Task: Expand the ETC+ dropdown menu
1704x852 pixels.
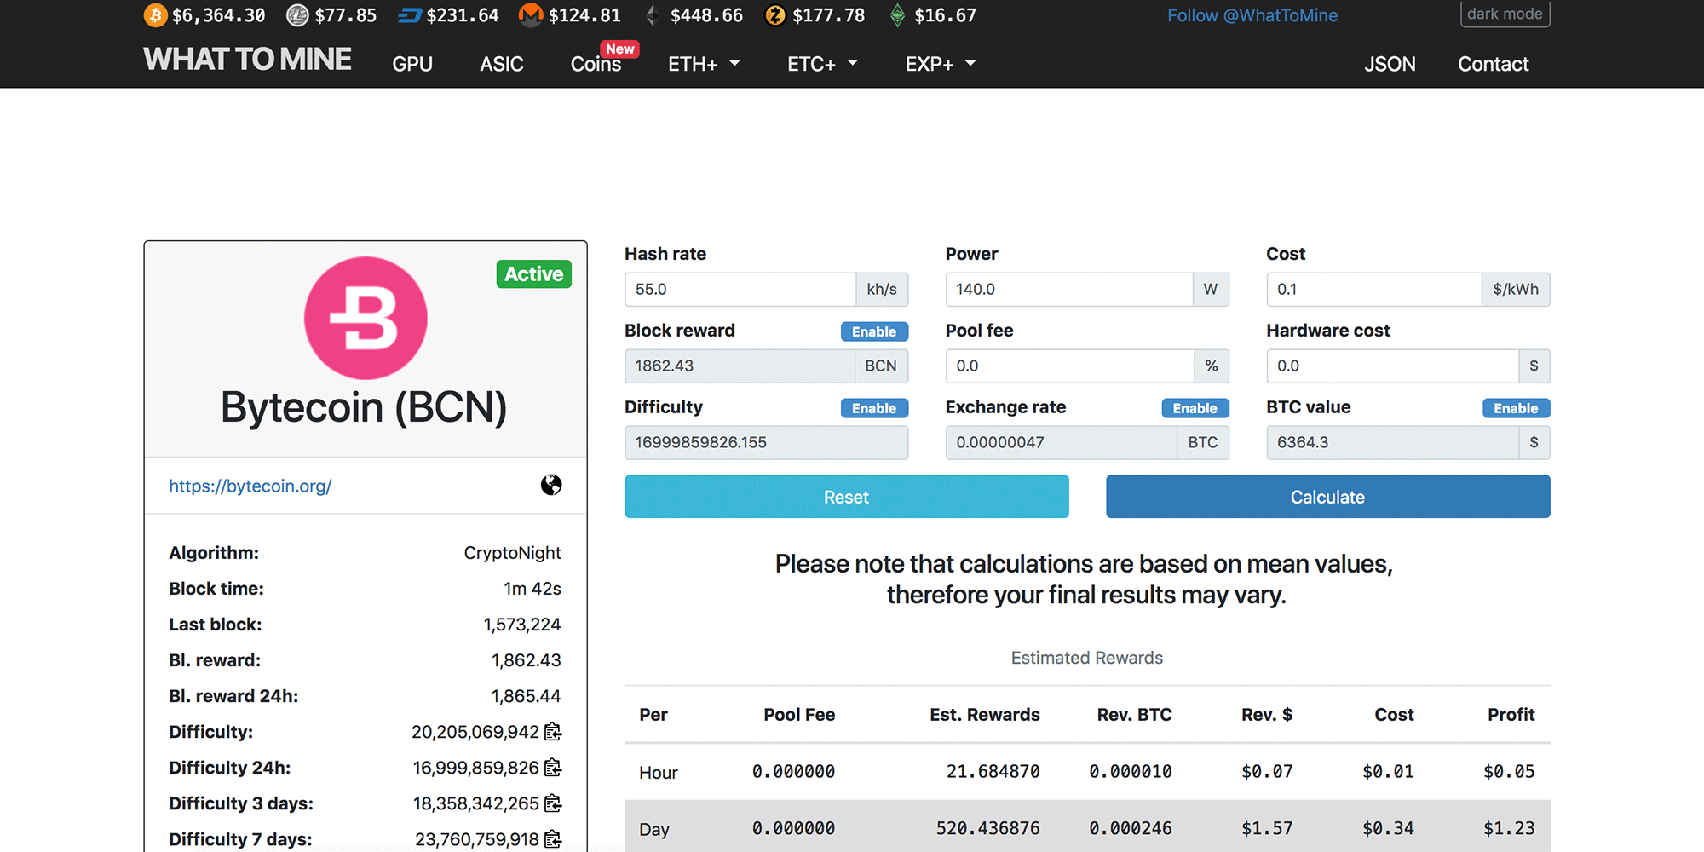Action: tap(823, 64)
